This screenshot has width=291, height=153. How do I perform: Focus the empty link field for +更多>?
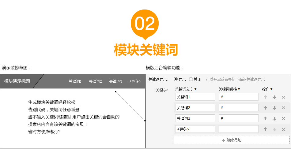pos(238,129)
